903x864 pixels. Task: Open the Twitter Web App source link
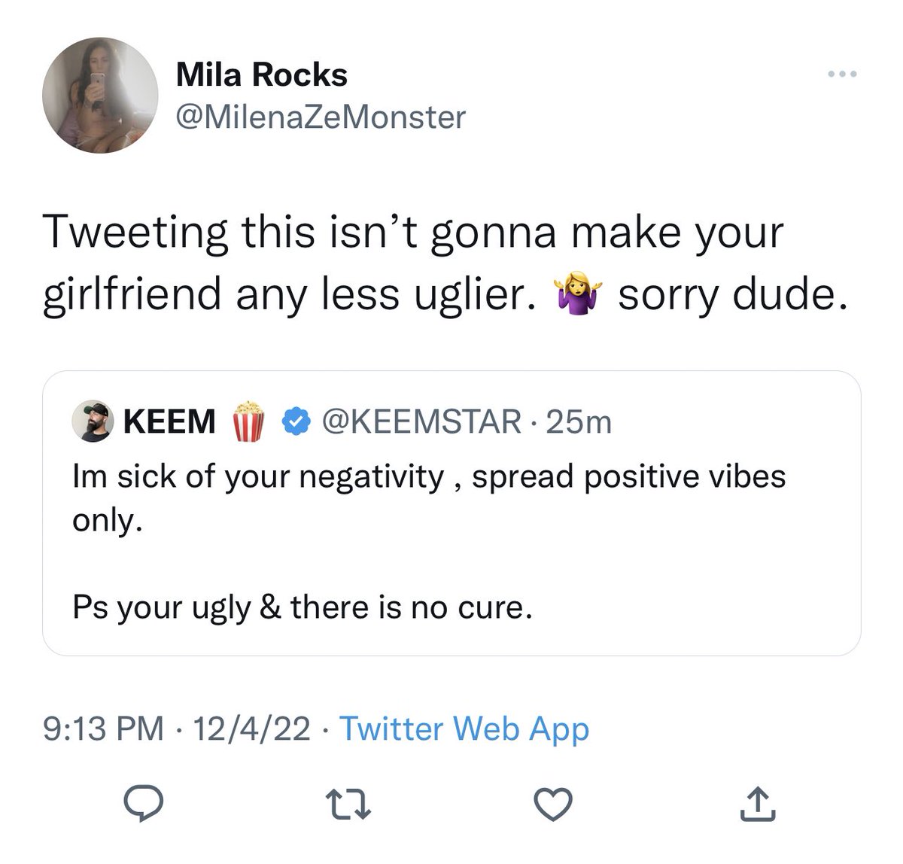464,729
